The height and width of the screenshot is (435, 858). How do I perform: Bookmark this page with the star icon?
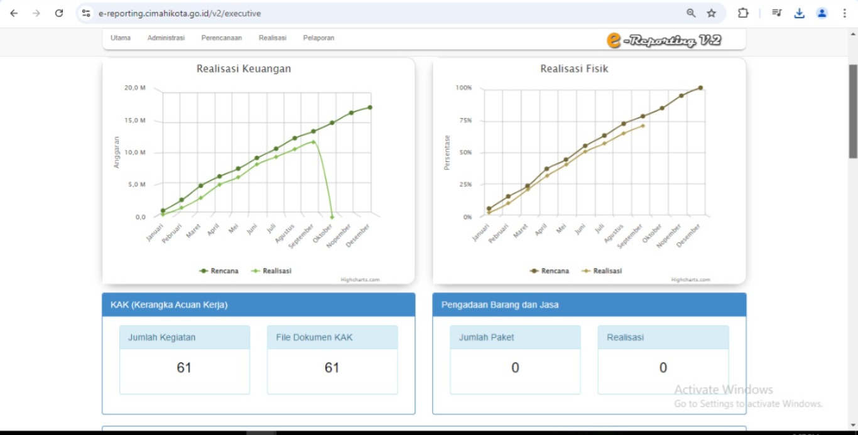click(711, 13)
